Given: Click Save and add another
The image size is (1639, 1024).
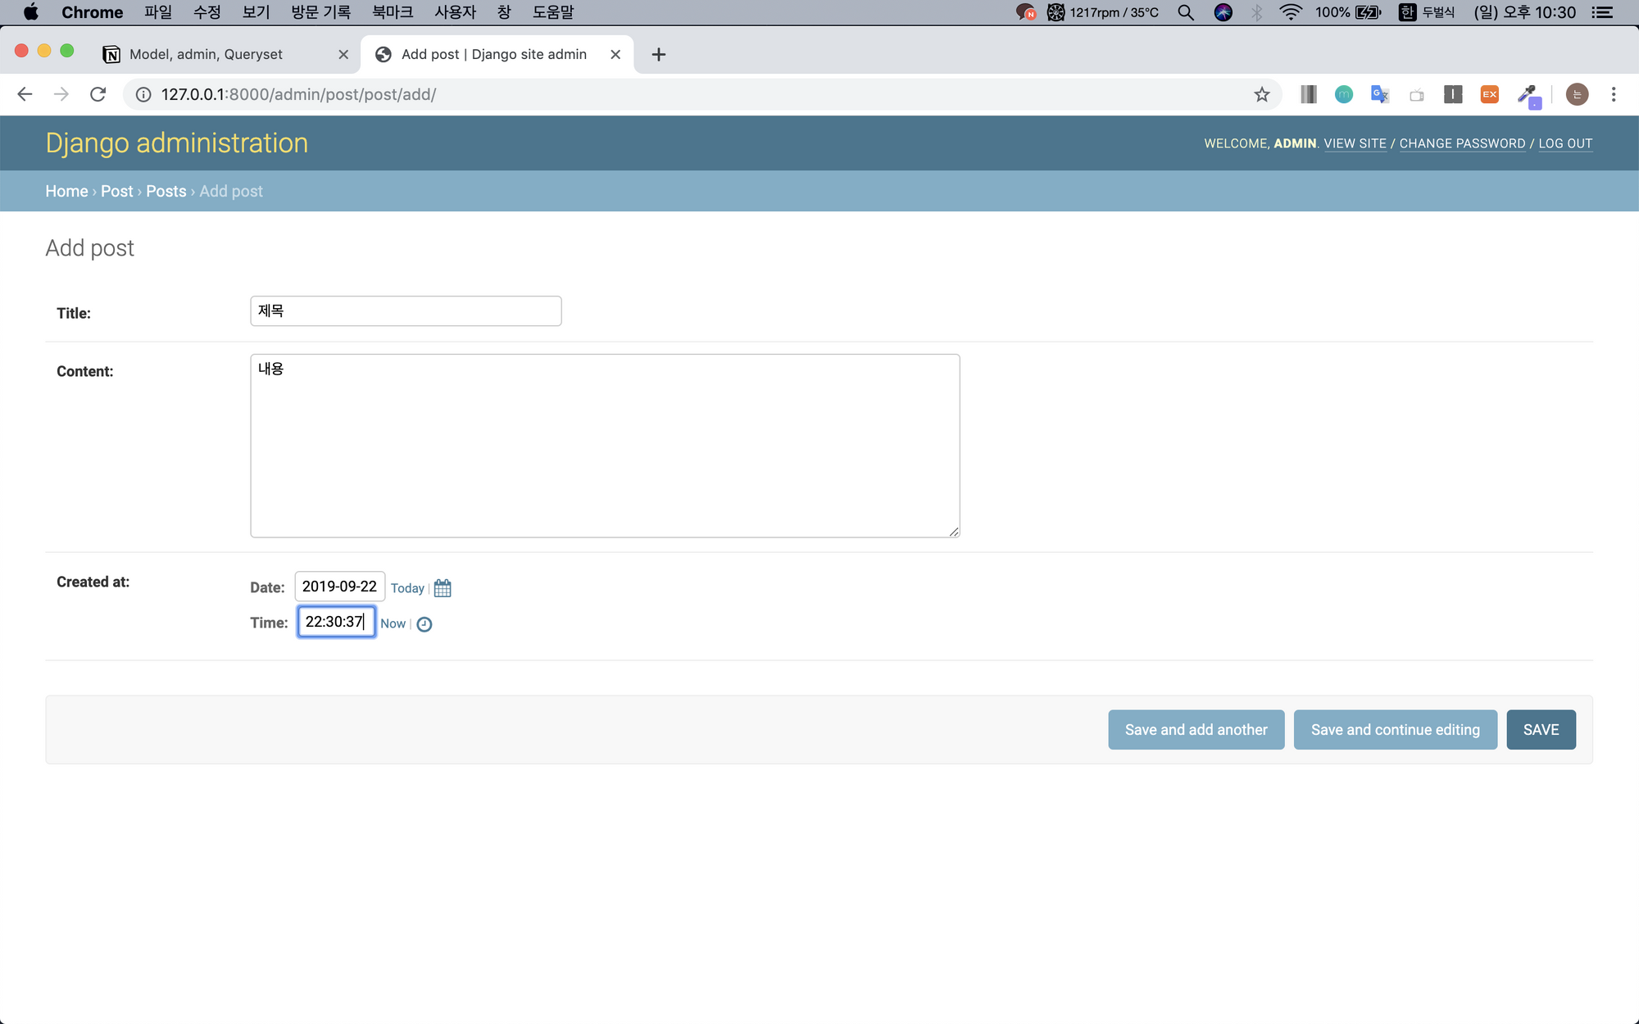Looking at the screenshot, I should [x=1196, y=730].
